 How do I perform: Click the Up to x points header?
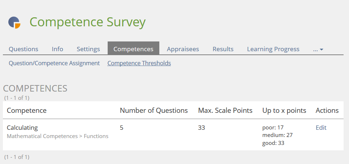pos(284,110)
